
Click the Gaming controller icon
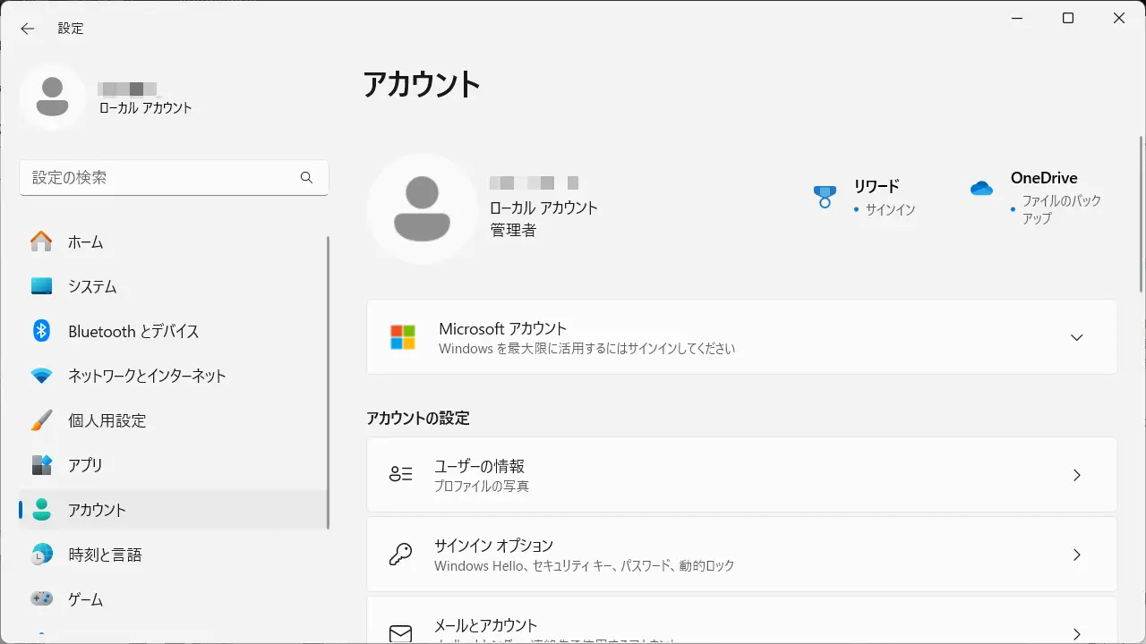pyautogui.click(x=41, y=599)
